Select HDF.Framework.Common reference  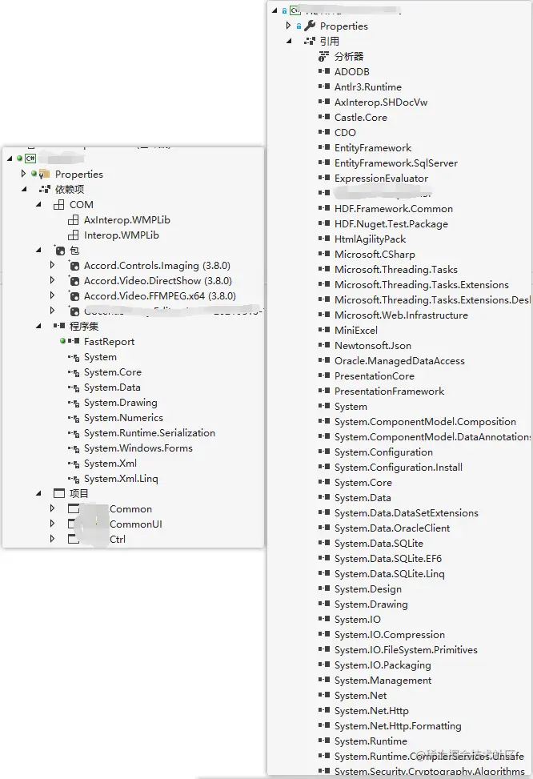[394, 208]
